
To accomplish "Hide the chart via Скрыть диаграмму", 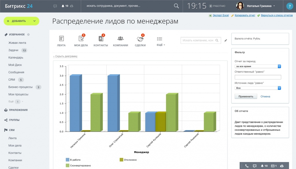I will pyautogui.click(x=65, y=56).
